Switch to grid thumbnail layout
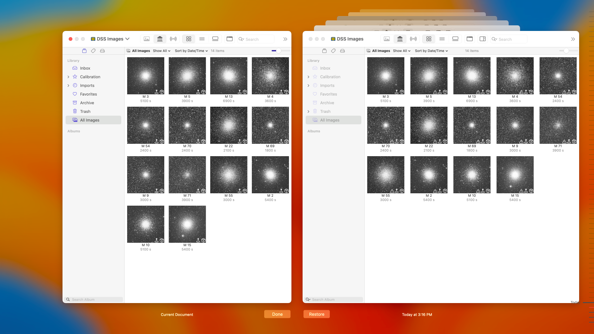 pos(189,39)
